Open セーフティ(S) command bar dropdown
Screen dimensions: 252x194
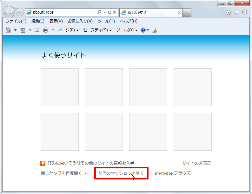(x=97, y=30)
